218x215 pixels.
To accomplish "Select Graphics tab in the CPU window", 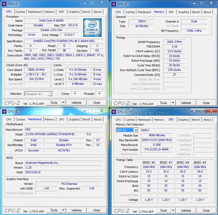I will pos(74,12).
